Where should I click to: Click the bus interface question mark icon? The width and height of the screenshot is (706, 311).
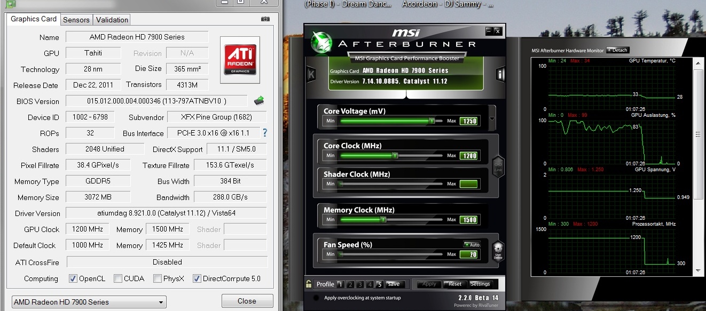[264, 133]
